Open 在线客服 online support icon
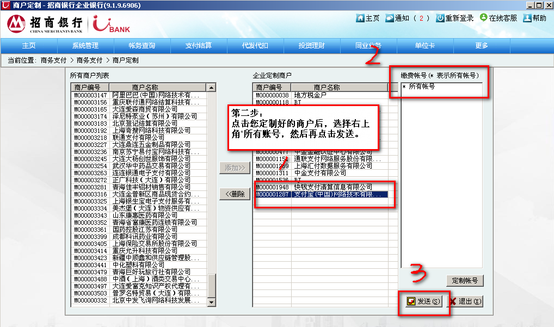 (484, 18)
